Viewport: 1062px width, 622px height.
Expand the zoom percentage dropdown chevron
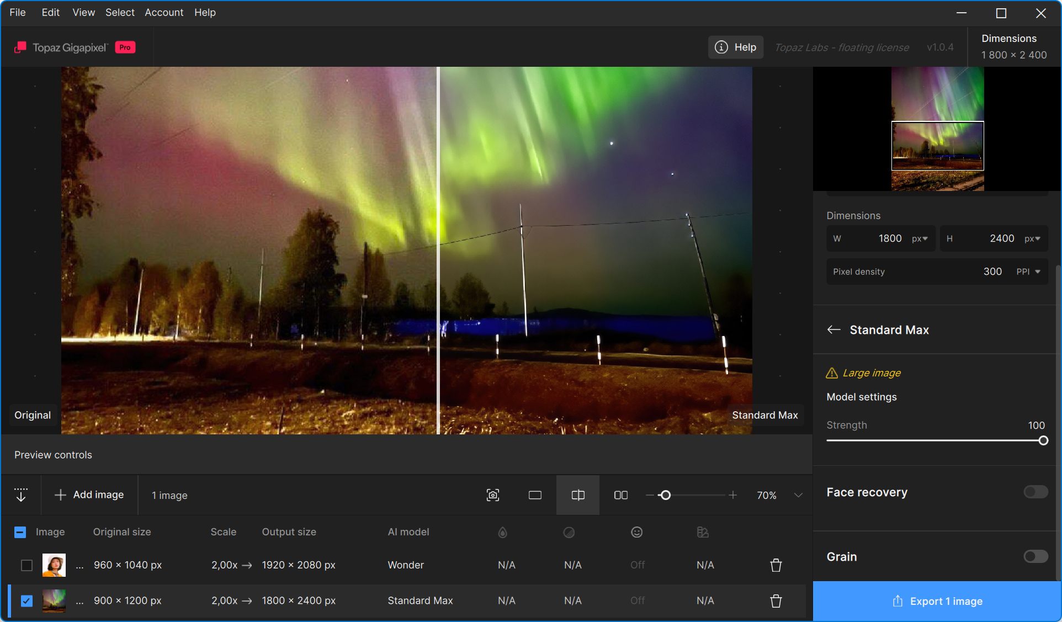coord(798,495)
